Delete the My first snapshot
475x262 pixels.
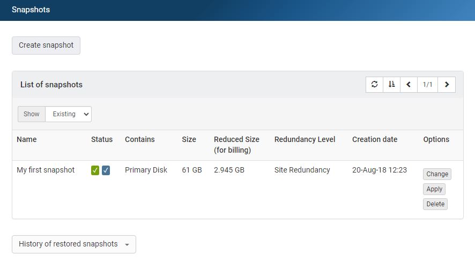(x=435, y=204)
